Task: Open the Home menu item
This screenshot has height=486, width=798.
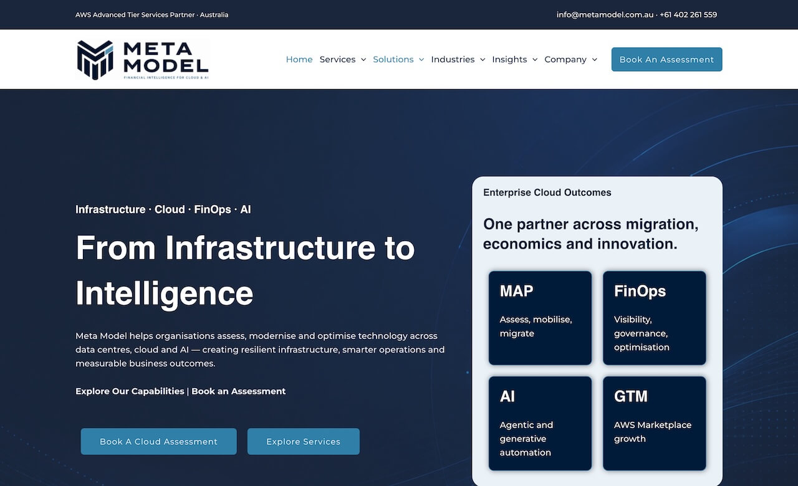Action: (299, 59)
